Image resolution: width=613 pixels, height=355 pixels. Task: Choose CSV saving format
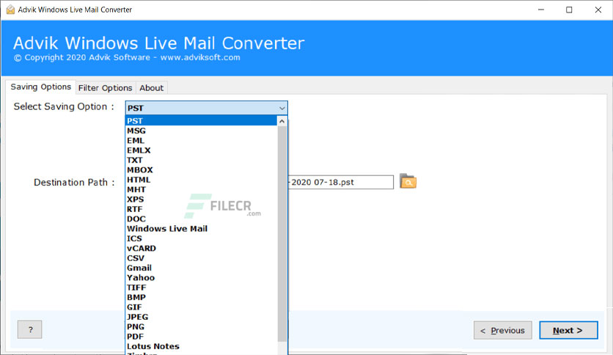202,258
